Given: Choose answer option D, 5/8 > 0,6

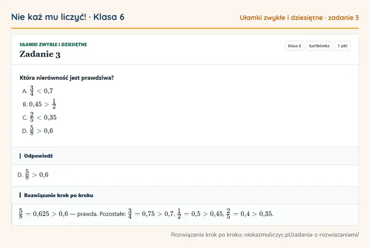Looking at the screenshot, I should click(38, 131).
